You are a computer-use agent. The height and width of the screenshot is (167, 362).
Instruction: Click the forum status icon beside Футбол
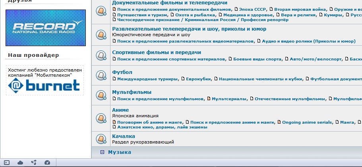(x=101, y=76)
